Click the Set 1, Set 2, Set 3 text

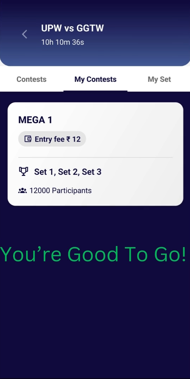[x=68, y=172]
